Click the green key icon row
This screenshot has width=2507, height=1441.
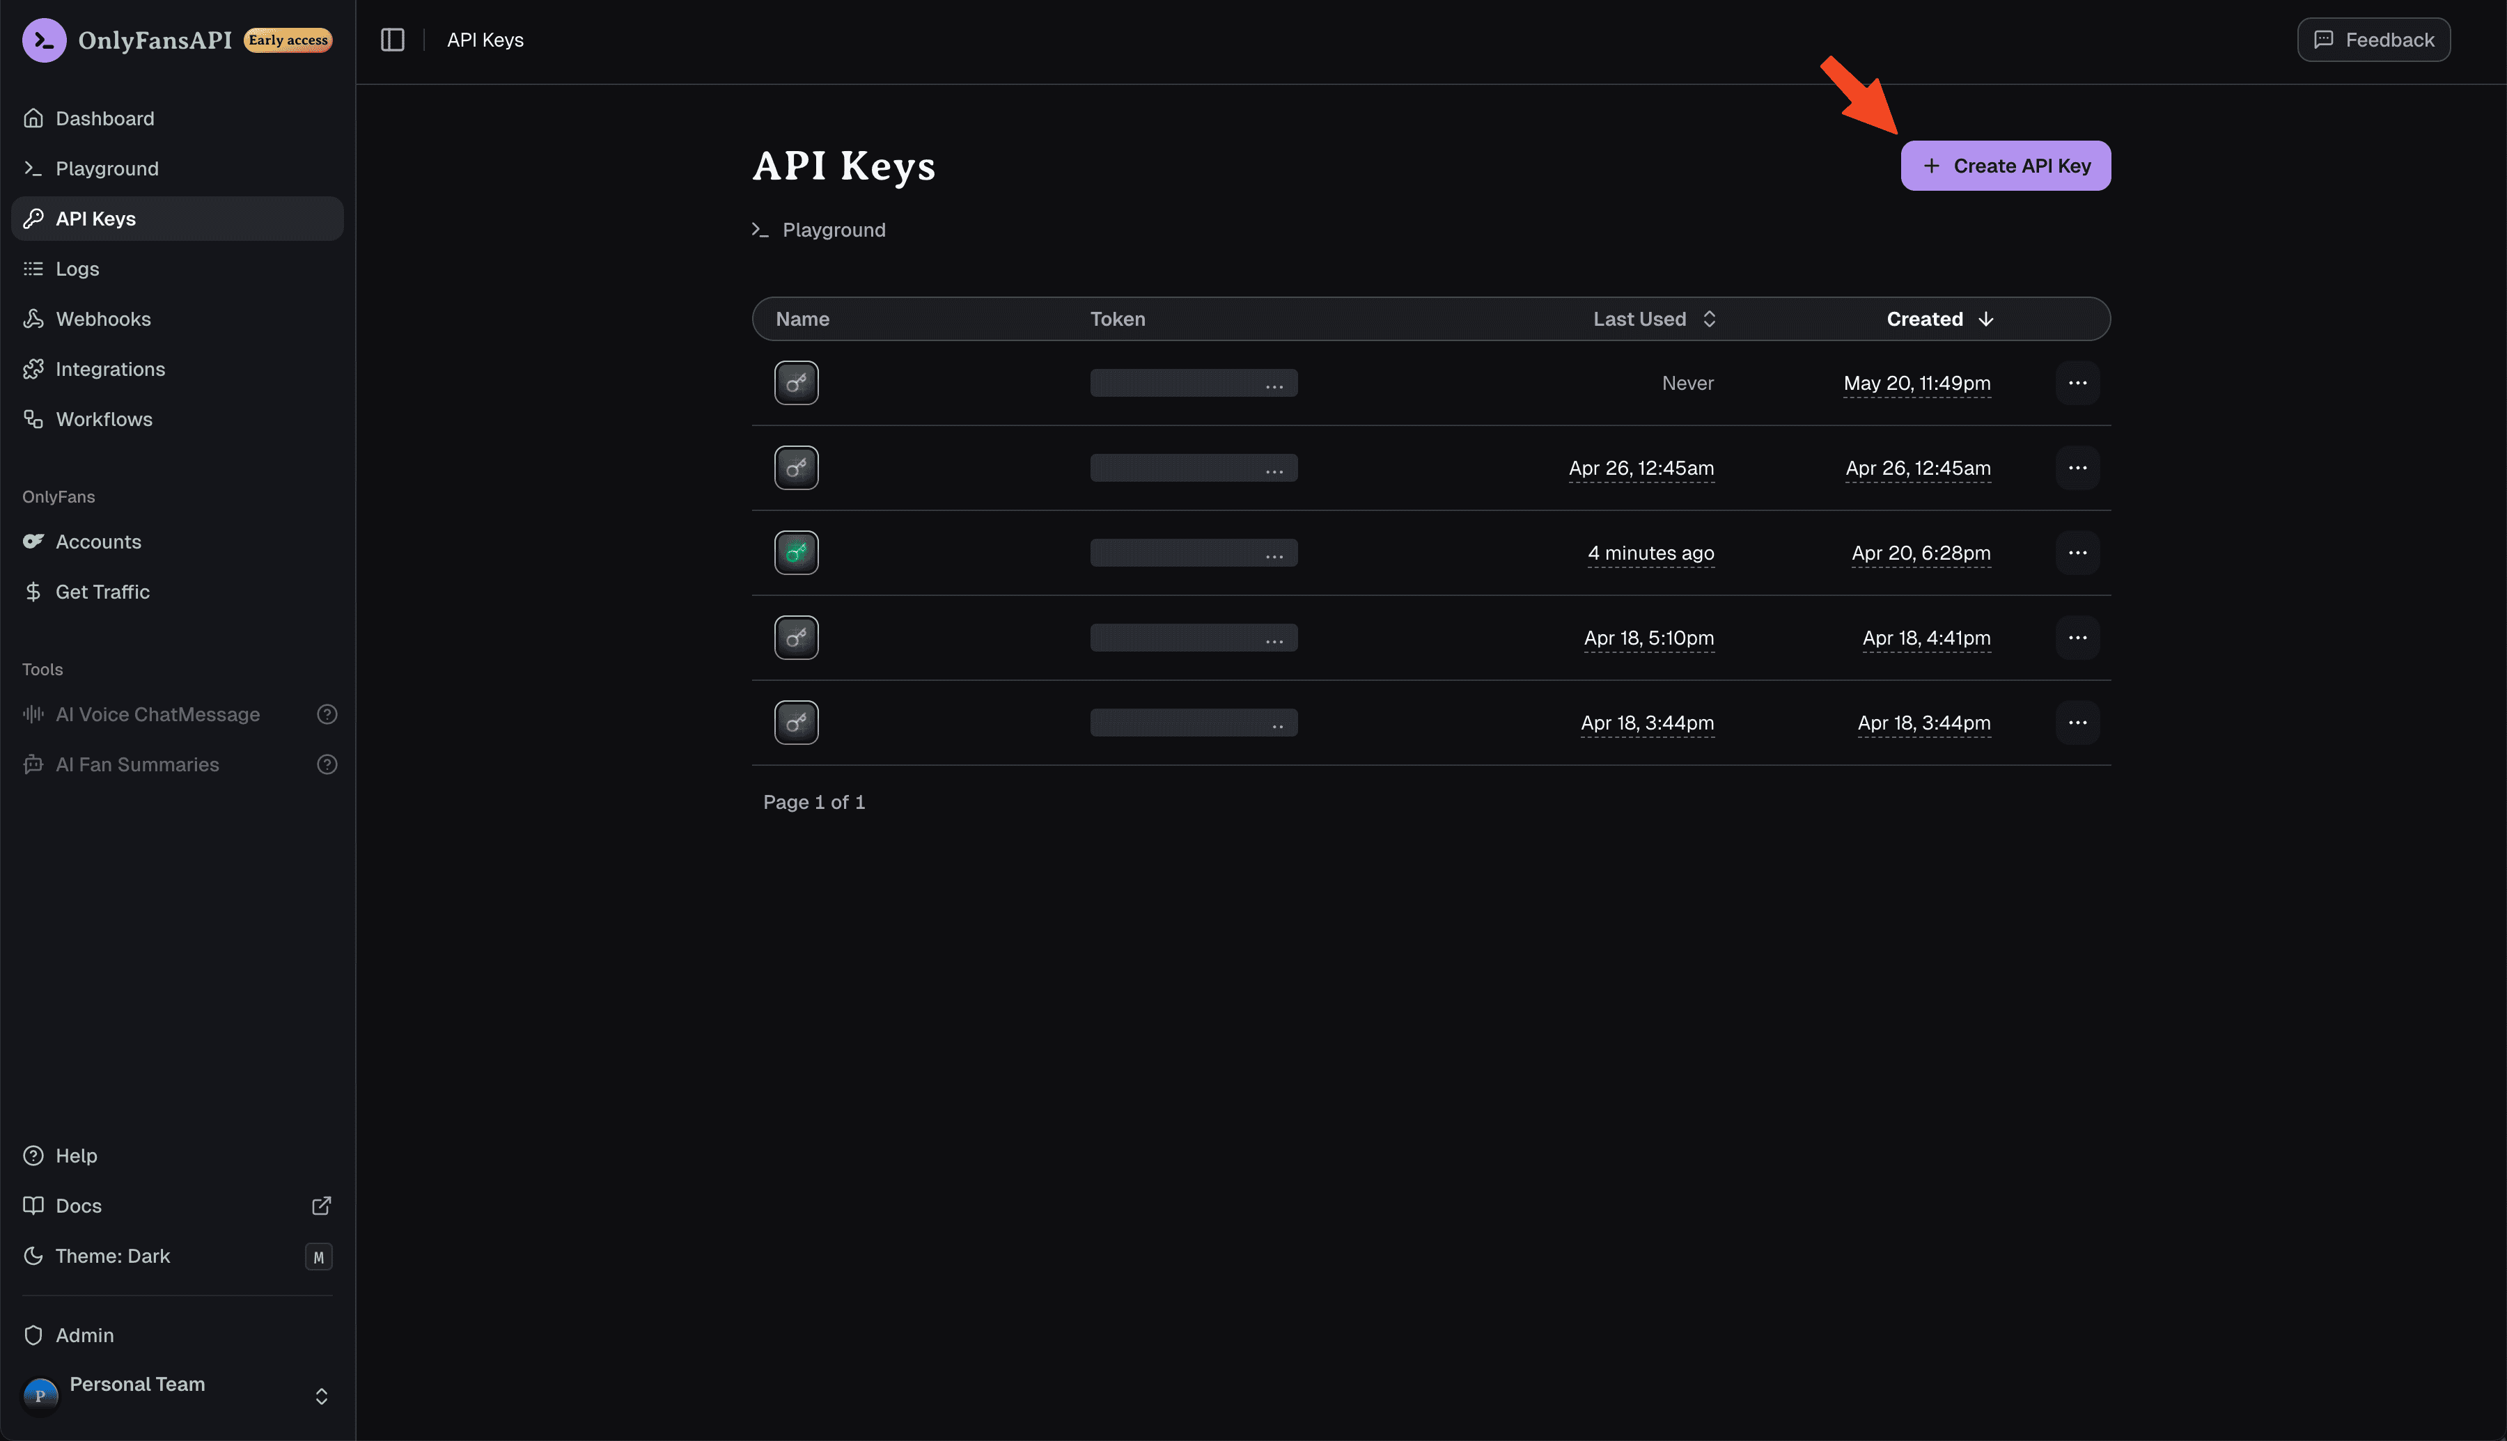(x=1430, y=552)
